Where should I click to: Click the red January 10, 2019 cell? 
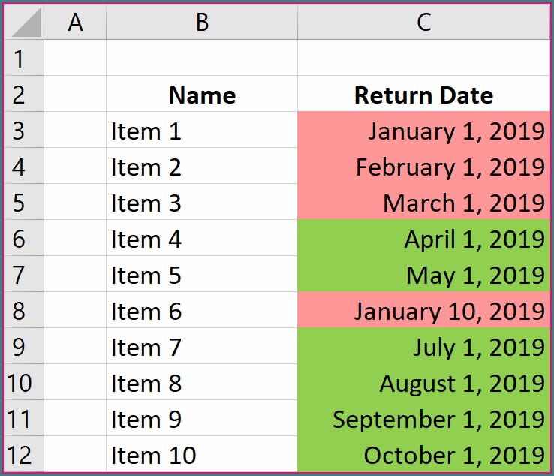tap(423, 311)
